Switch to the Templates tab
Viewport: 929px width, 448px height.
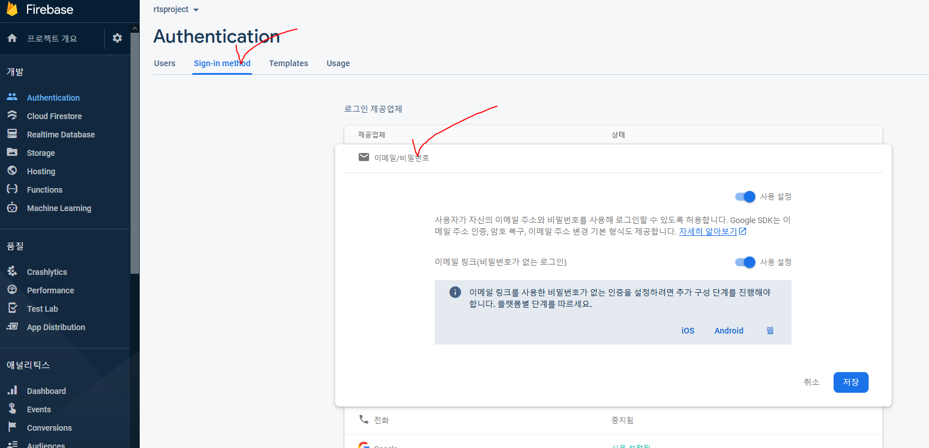(x=289, y=63)
